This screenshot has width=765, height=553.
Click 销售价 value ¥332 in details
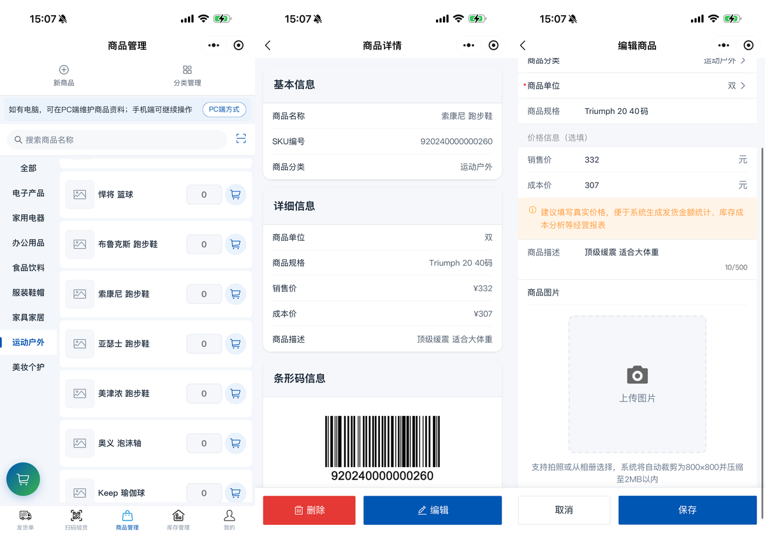point(483,289)
